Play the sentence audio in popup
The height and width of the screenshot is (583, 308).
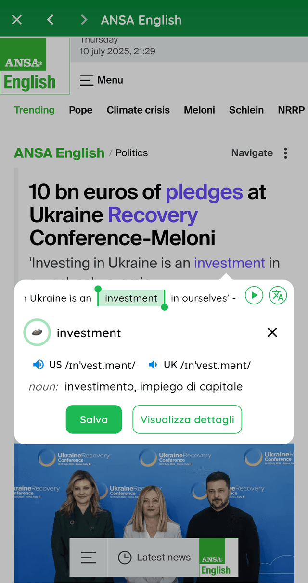click(x=254, y=295)
